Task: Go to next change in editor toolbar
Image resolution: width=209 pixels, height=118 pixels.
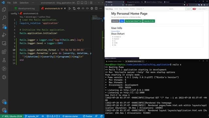Action: point(88,9)
